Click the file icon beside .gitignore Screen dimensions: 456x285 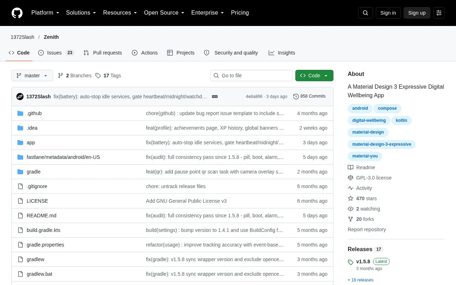(20, 186)
